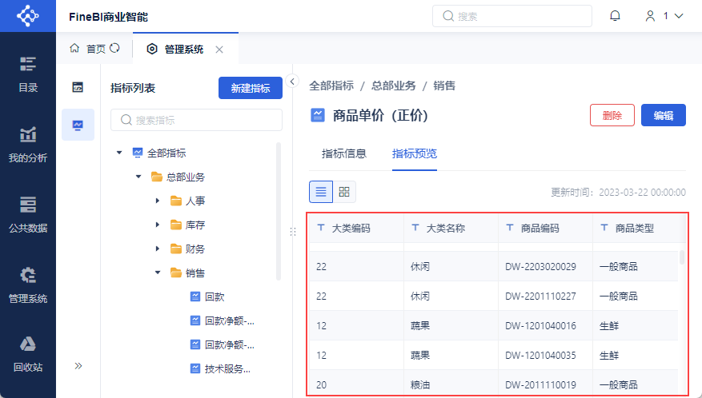Image resolution: width=702 pixels, height=398 pixels.
Task: Go to 公共数据 sidebar section
Action: tap(28, 215)
